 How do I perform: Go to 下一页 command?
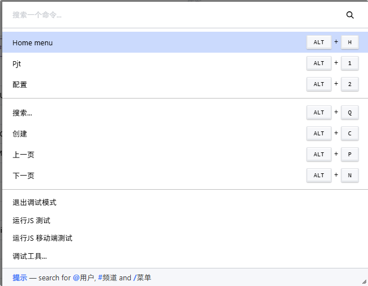click(x=185, y=175)
